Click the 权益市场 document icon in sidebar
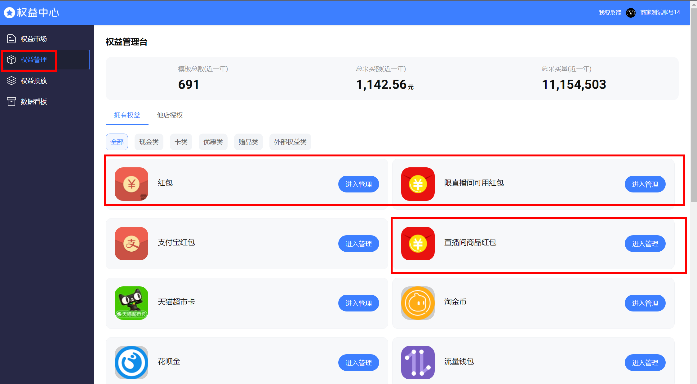 tap(11, 39)
